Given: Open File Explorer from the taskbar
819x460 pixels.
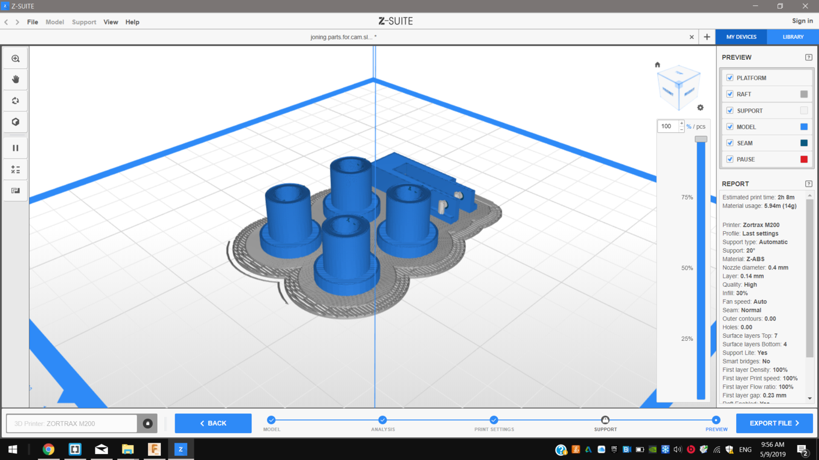Looking at the screenshot, I should click(x=128, y=449).
